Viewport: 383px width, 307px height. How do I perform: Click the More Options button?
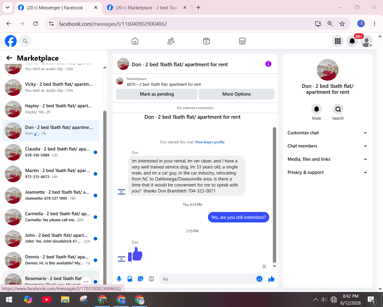236,94
